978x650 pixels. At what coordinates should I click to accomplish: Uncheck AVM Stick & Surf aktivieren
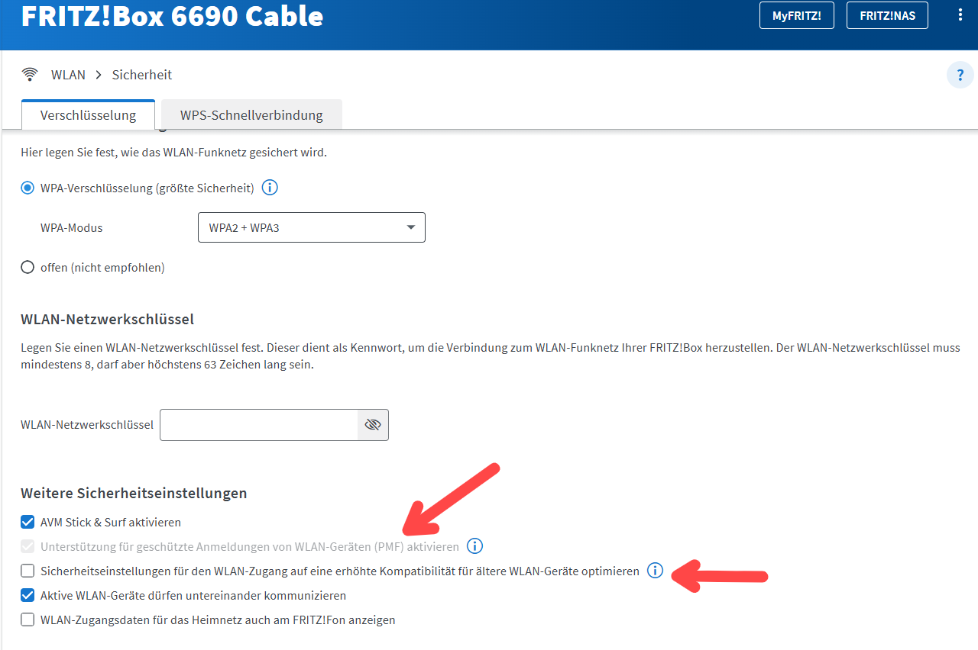click(28, 523)
